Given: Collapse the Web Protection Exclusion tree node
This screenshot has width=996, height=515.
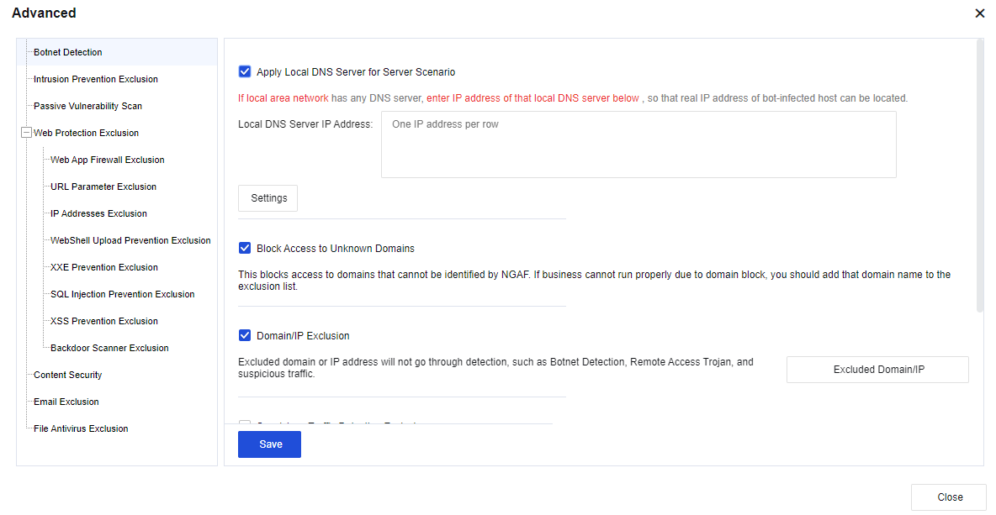Looking at the screenshot, I should tap(26, 133).
